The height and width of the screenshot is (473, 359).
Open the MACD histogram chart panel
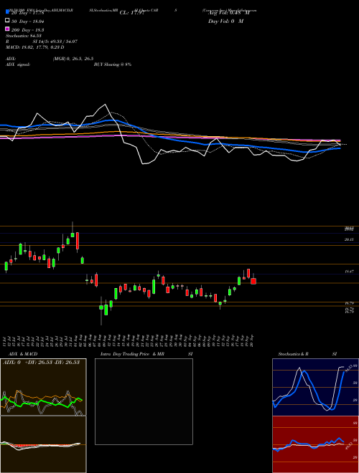(x=43, y=444)
